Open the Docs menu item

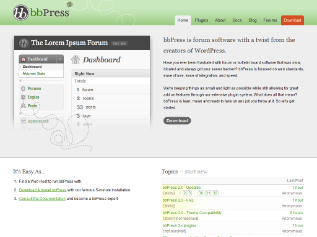237,20
